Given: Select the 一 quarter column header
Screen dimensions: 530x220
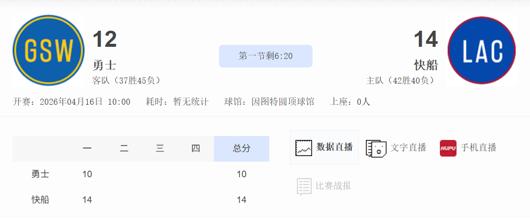Looking at the screenshot, I should pos(87,149).
